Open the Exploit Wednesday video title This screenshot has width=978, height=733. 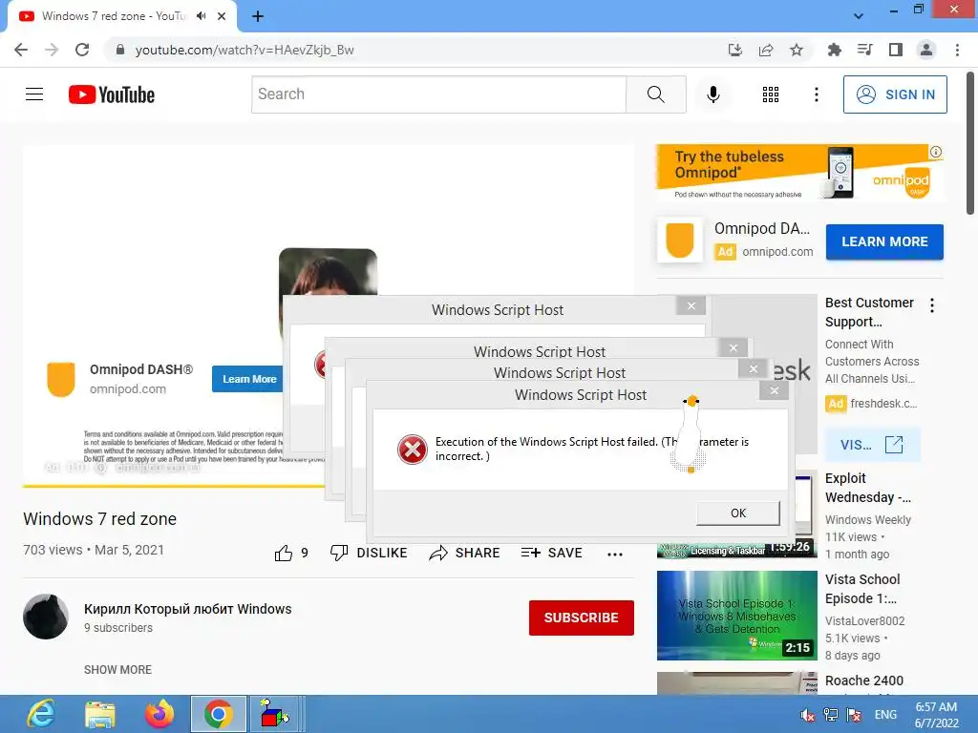867,488
